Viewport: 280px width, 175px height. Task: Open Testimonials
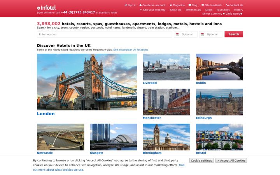coord(193,10)
